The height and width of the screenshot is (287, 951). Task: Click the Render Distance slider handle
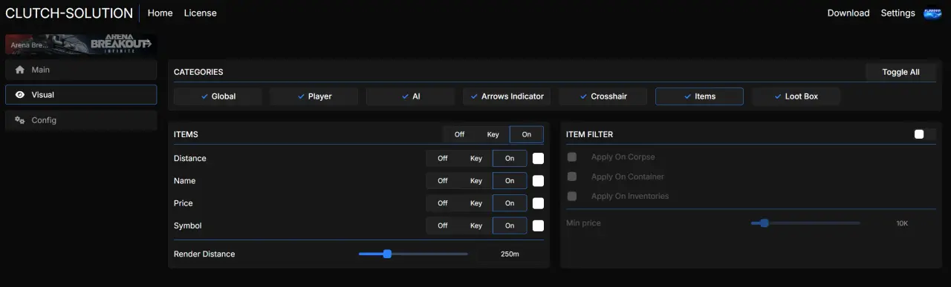tap(387, 254)
